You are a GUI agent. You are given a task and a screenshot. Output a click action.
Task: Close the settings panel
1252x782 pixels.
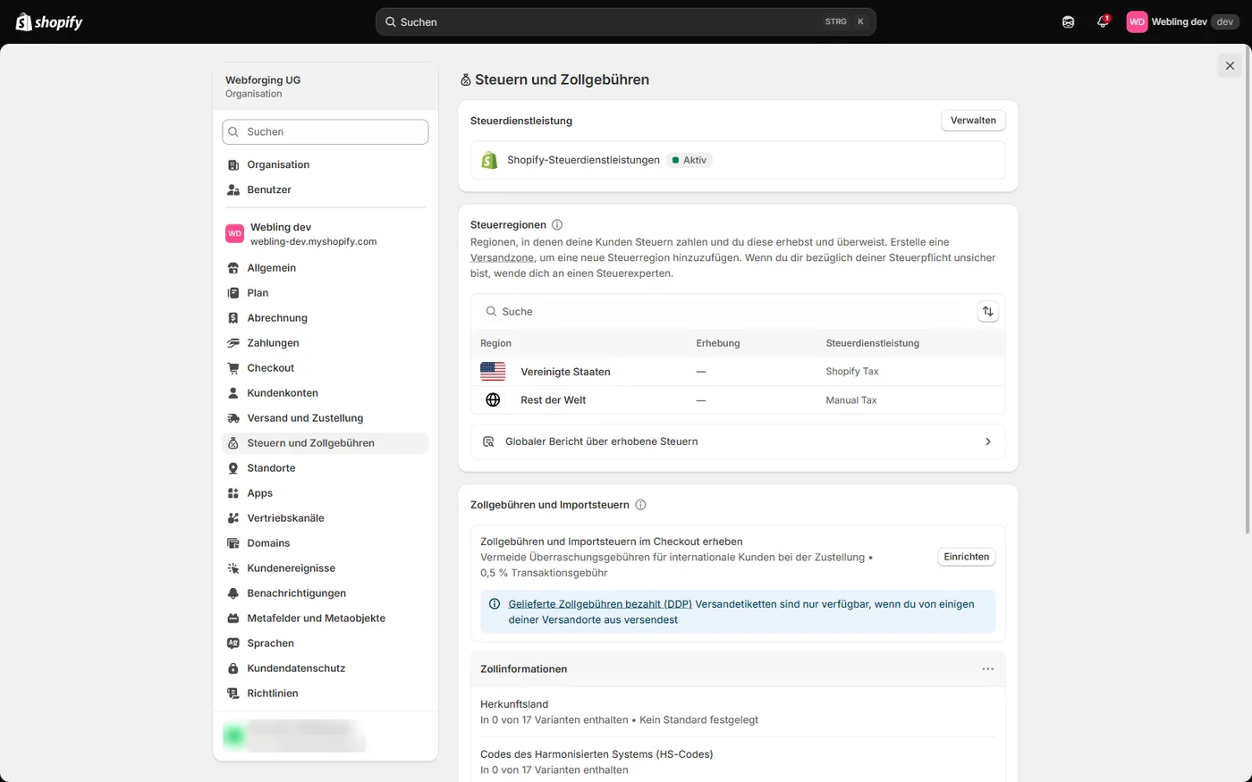(1230, 65)
